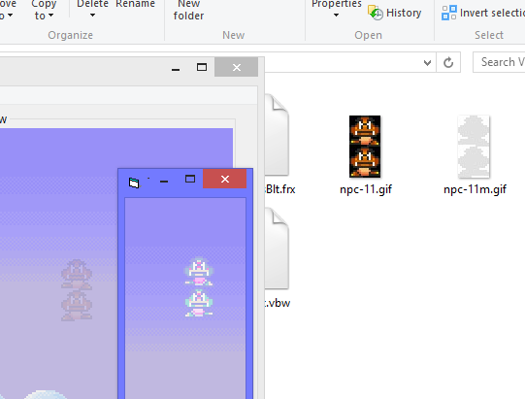Select the BitBlt.frx file icon

(277, 135)
